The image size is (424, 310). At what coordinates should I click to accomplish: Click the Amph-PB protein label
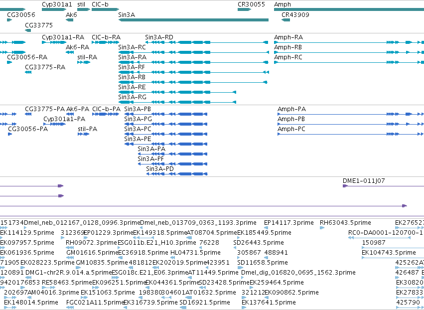[291, 119]
